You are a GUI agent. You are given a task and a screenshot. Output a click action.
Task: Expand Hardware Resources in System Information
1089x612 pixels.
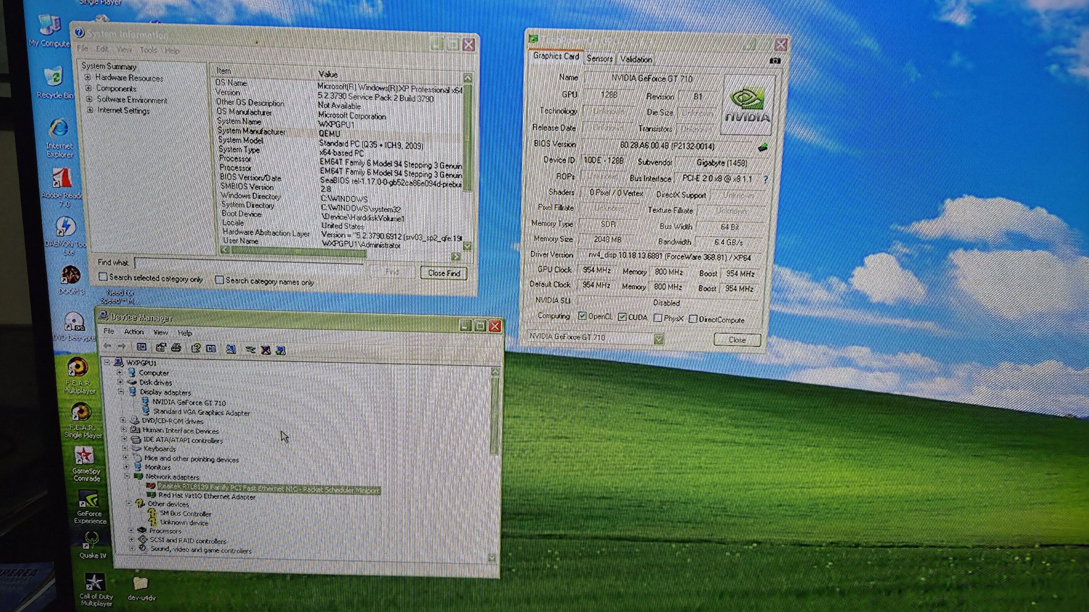tap(88, 77)
